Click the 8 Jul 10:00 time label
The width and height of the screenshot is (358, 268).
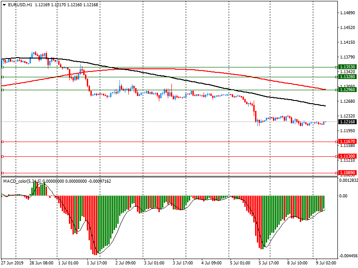pyautogui.click(x=298, y=263)
